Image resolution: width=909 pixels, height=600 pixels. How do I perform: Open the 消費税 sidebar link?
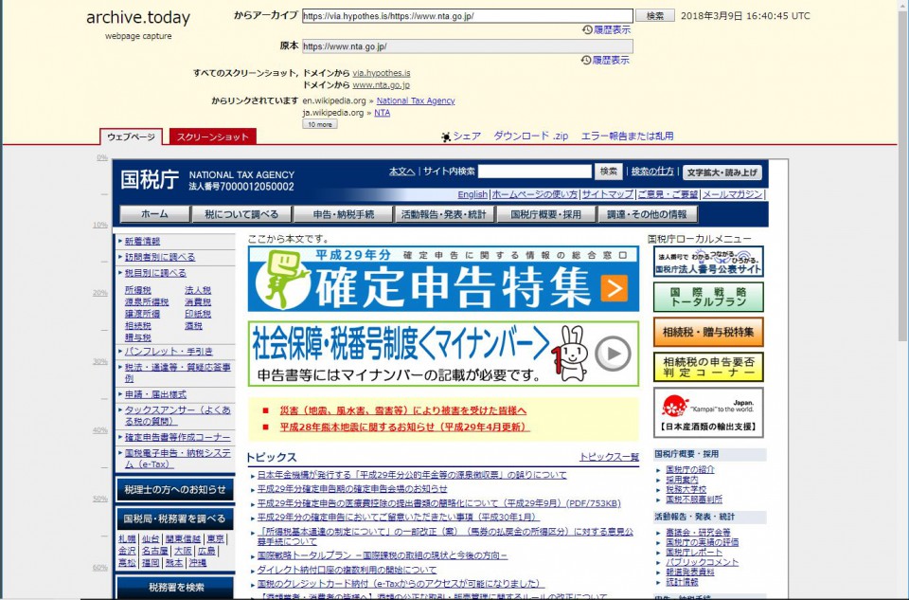click(198, 301)
